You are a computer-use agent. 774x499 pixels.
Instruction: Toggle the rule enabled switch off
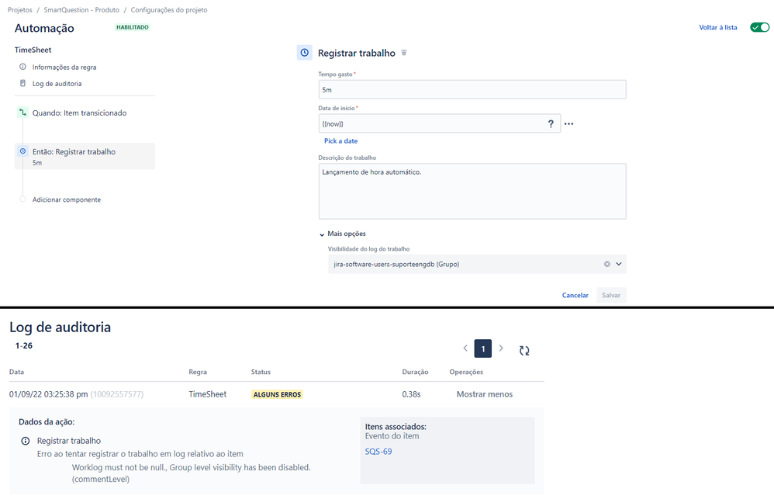tap(759, 27)
